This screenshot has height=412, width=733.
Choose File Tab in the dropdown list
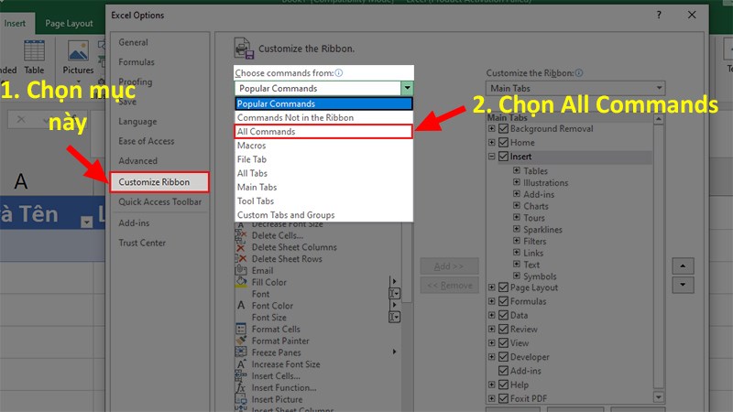323,159
